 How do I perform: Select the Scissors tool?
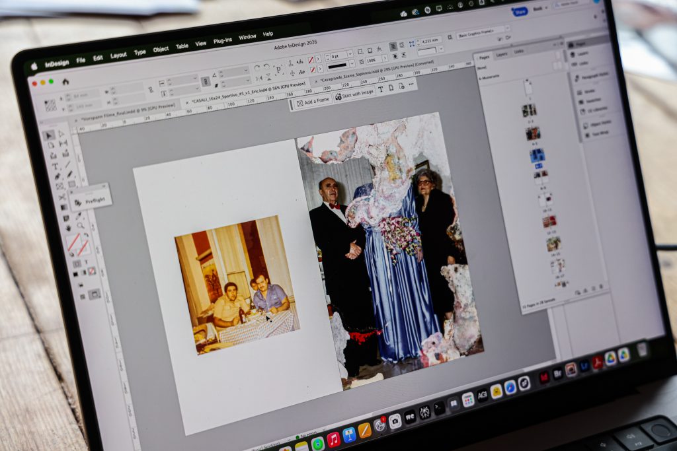coord(61,197)
